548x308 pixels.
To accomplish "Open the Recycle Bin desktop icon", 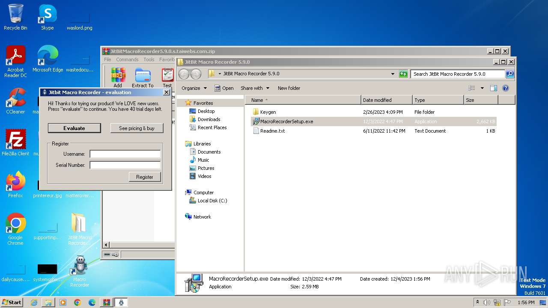I will pos(15,17).
